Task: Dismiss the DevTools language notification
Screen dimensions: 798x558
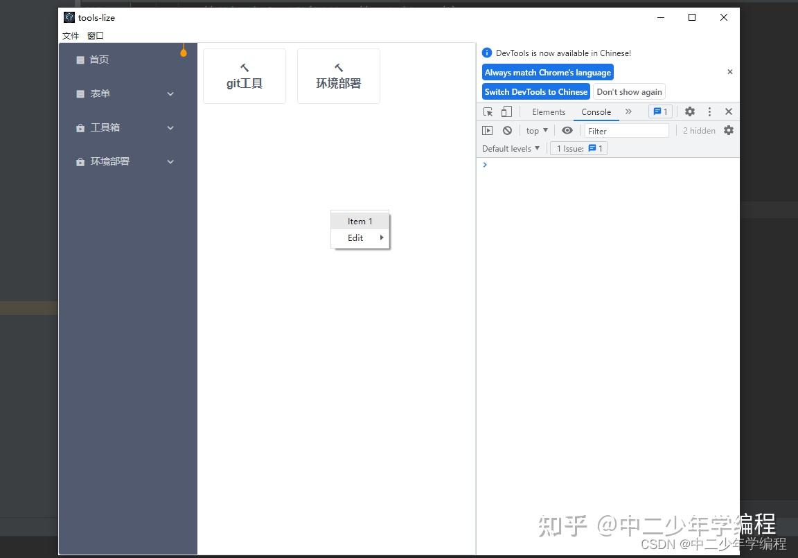Action: [x=730, y=72]
